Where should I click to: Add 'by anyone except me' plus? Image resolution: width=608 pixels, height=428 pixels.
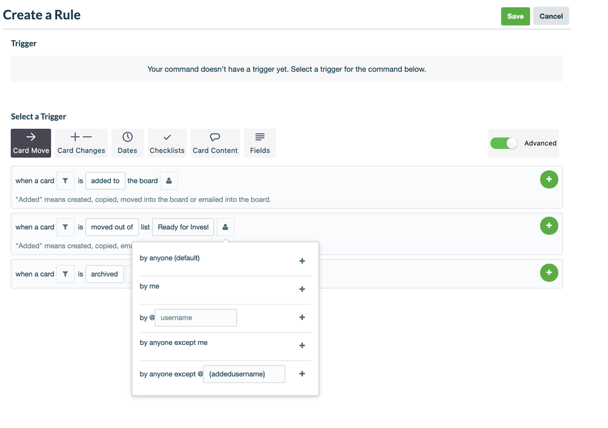(302, 345)
